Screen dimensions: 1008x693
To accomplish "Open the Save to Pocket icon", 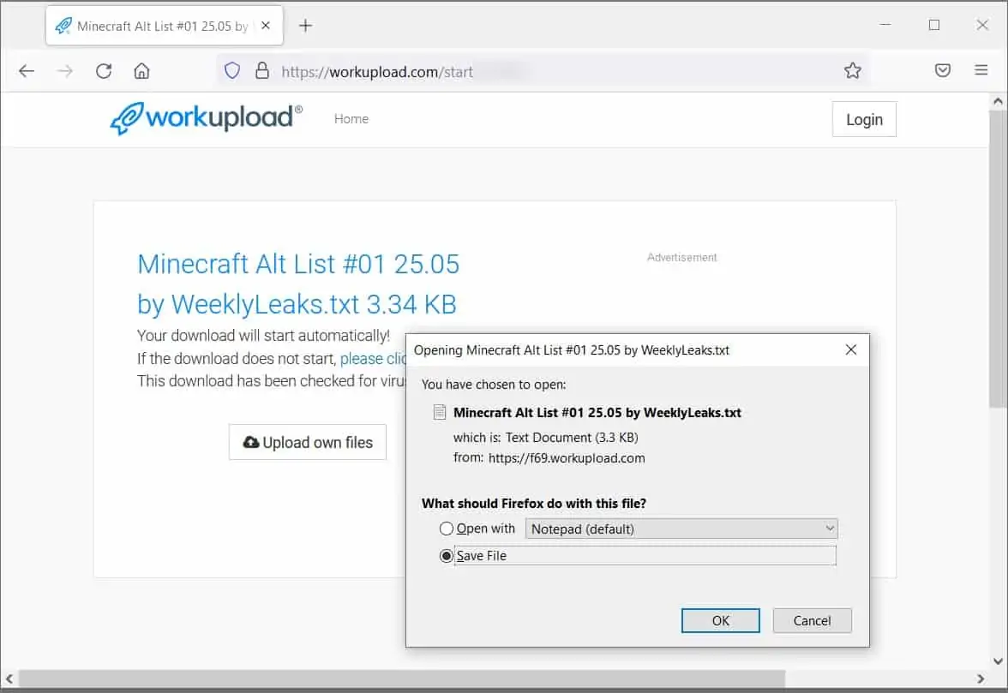I will point(943,71).
